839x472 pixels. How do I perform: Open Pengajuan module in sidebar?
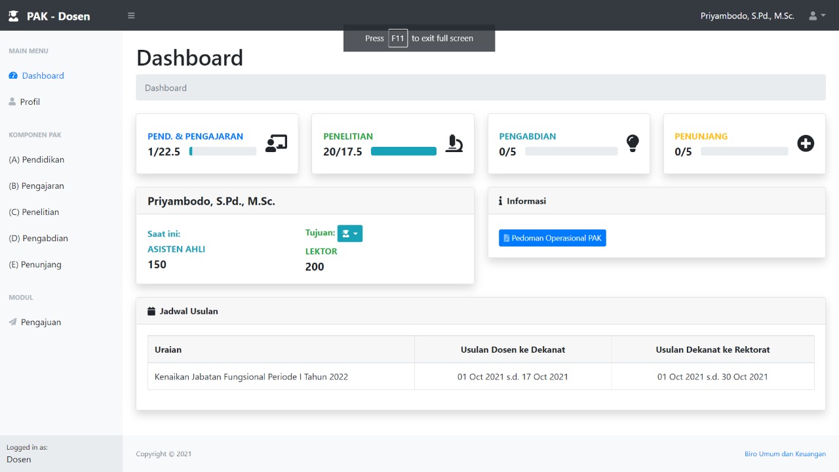coord(41,322)
